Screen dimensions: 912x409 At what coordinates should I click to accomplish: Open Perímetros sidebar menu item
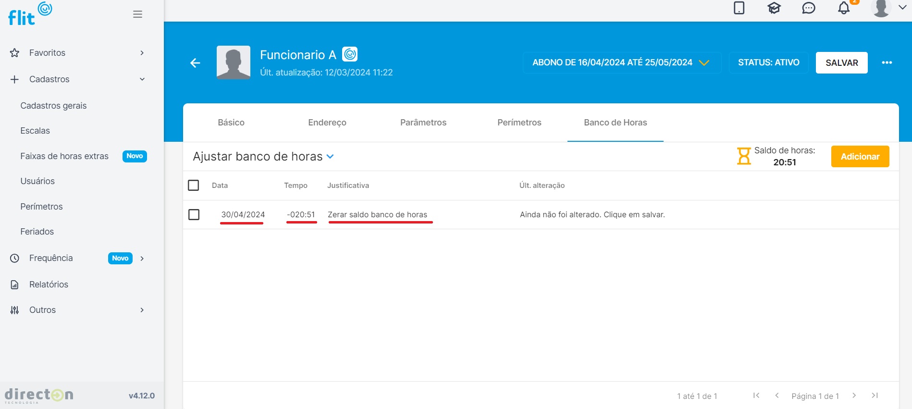[41, 207]
